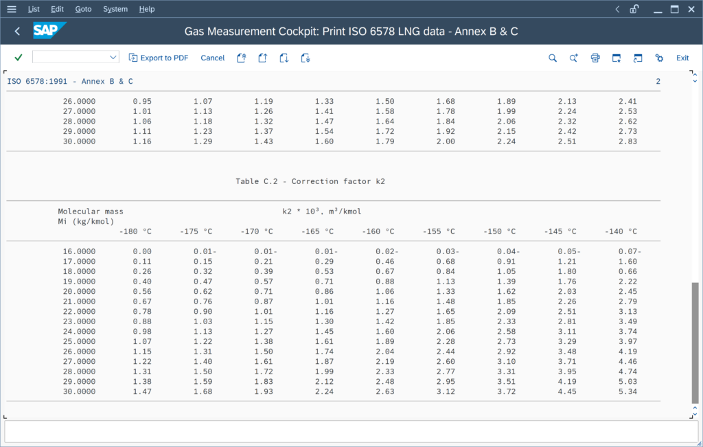Click the Export to PDF button
The height and width of the screenshot is (447, 703).
pos(159,58)
